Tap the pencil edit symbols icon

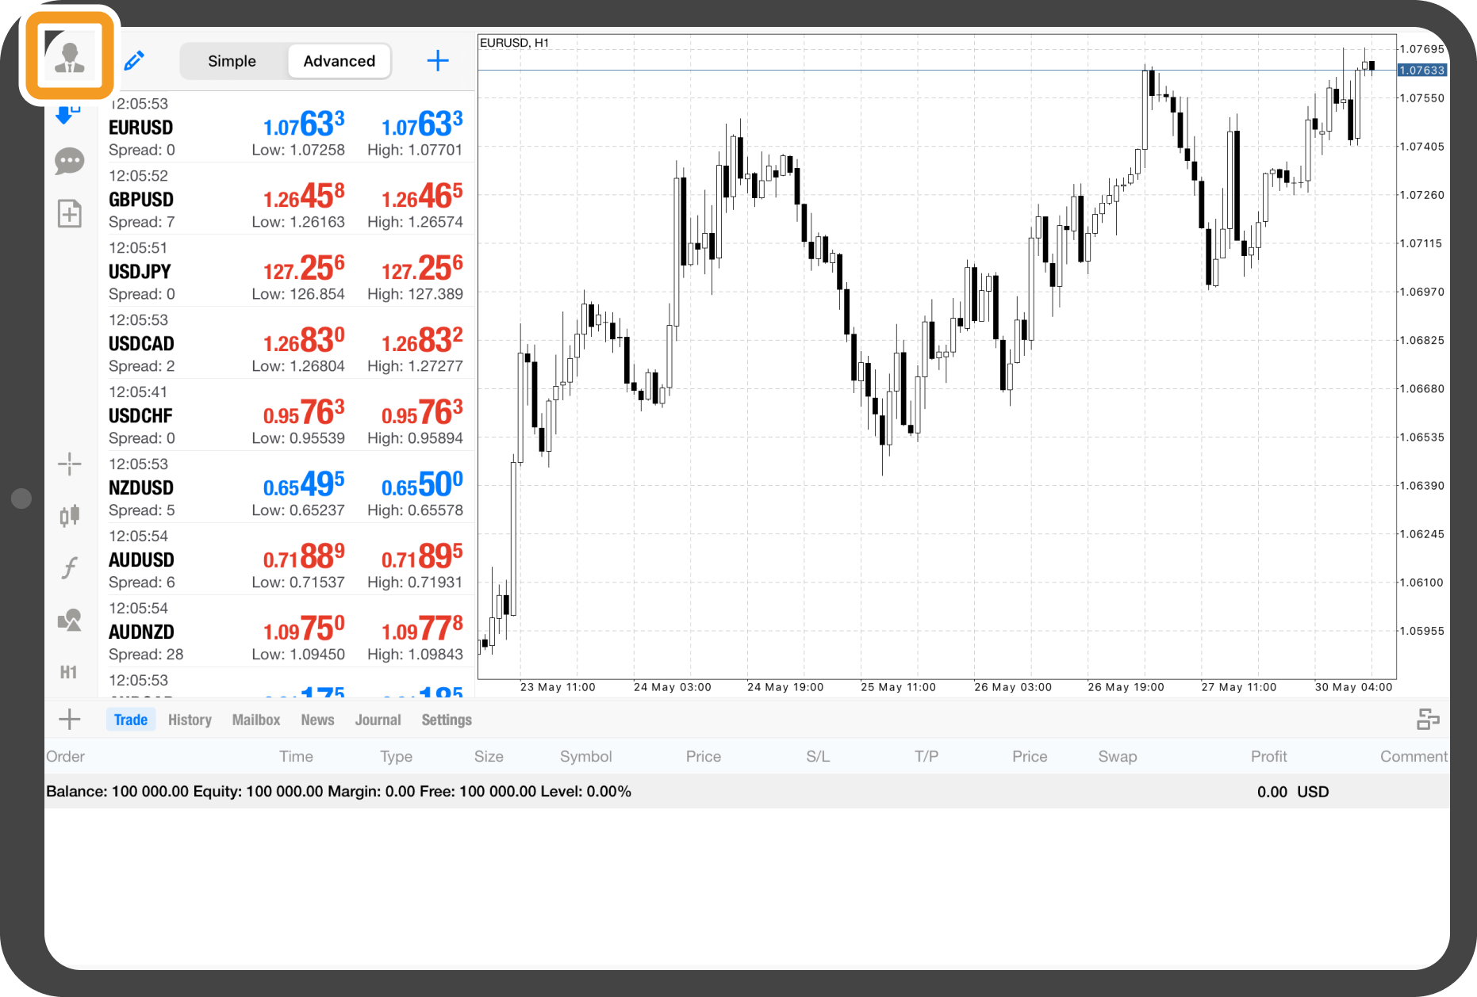[134, 61]
